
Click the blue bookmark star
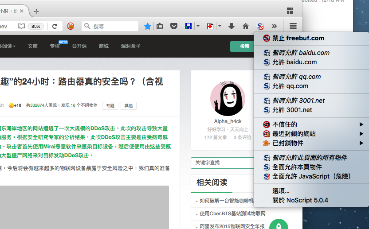coord(148,26)
